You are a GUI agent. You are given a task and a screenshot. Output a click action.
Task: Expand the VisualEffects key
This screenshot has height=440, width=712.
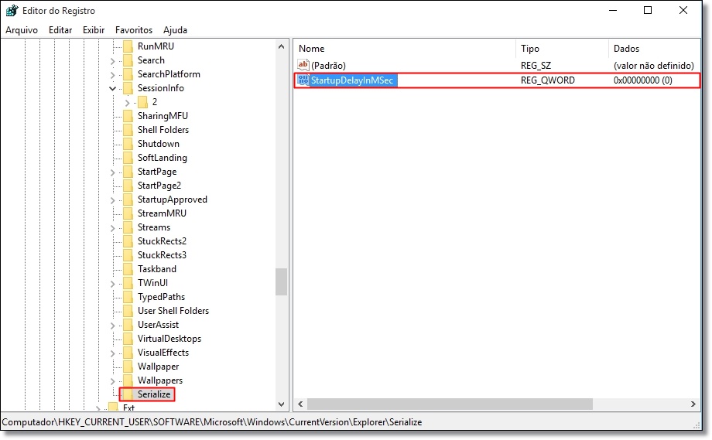pyautogui.click(x=113, y=353)
